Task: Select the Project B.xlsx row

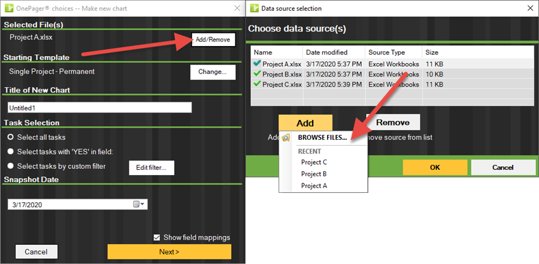Action: pyautogui.click(x=393, y=74)
